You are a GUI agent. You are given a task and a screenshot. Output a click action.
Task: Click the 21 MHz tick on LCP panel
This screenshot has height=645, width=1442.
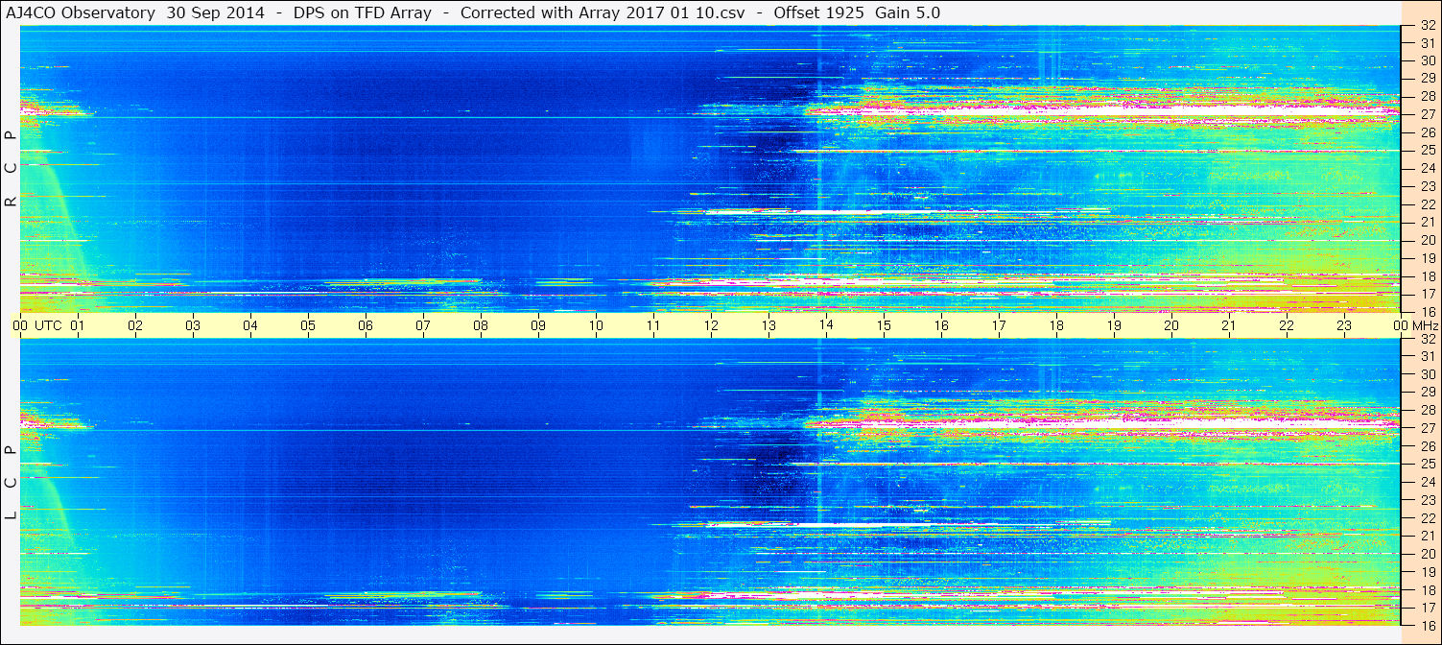(x=1427, y=535)
